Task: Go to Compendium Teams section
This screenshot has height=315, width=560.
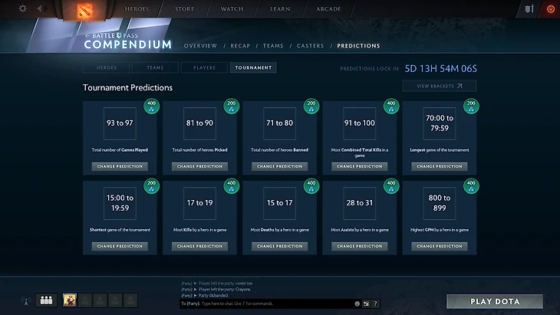Action: tap(273, 46)
